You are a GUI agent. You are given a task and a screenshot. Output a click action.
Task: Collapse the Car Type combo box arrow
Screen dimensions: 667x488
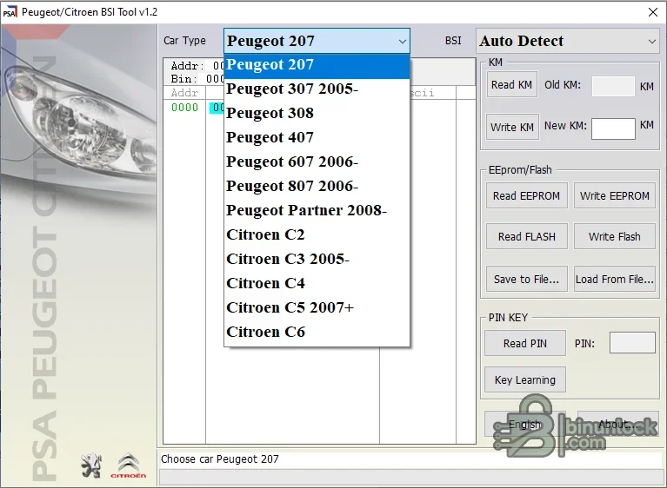pos(402,41)
